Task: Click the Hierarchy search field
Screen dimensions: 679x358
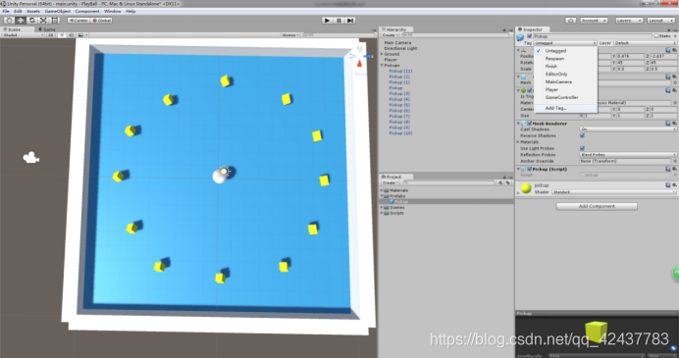Action: pyautogui.click(x=455, y=35)
